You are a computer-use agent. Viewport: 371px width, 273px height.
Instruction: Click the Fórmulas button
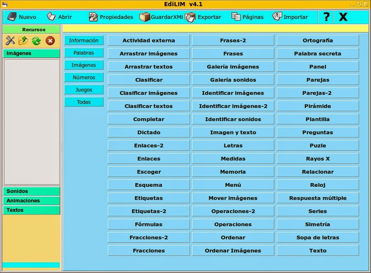click(x=148, y=224)
